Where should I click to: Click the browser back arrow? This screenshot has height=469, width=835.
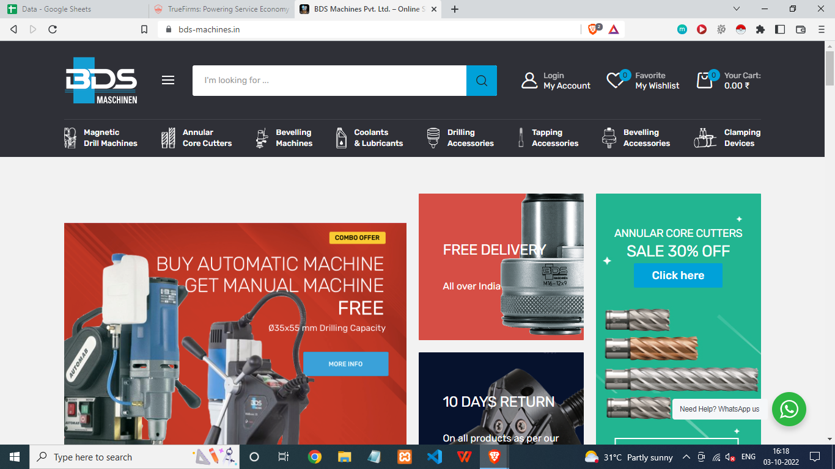(13, 29)
